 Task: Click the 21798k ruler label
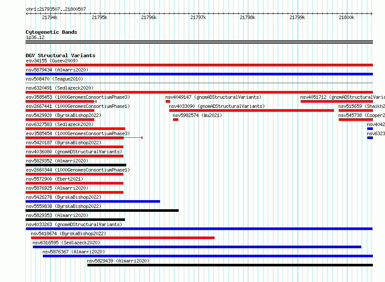(x=247, y=17)
